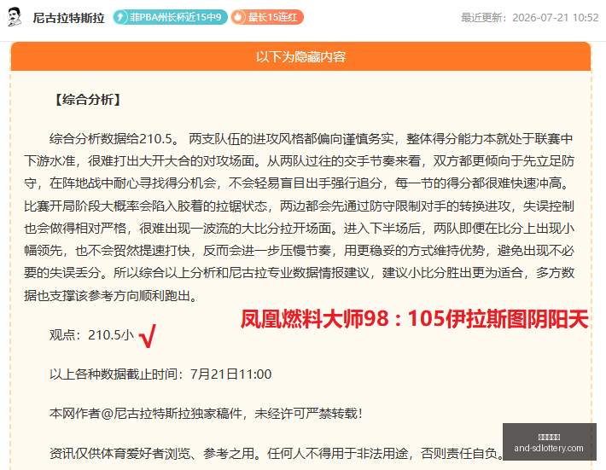Select the red score text 凤凰燃料大师98:105伊拉斯图阴阳天
Image resolution: width=606 pixels, height=470 pixels.
[x=414, y=319]
